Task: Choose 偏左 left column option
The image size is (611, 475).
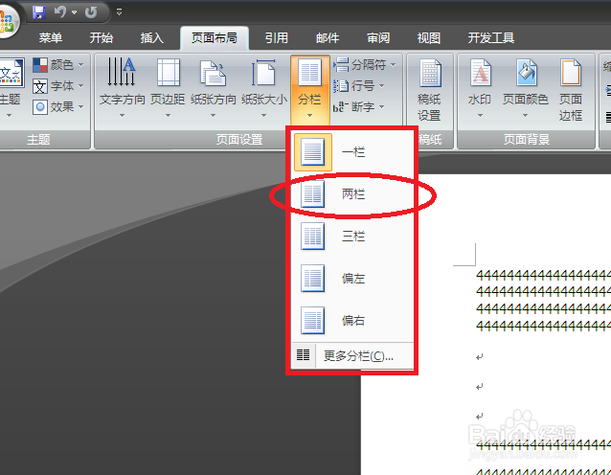Action: (x=352, y=279)
